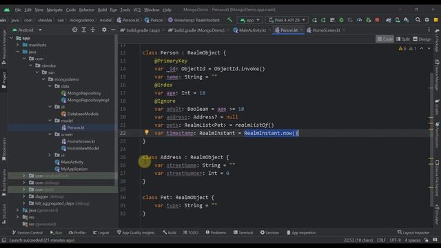Screen dimensions: 441x248
Task: Open App Quality Insights tool window
Action: tap(136, 233)
